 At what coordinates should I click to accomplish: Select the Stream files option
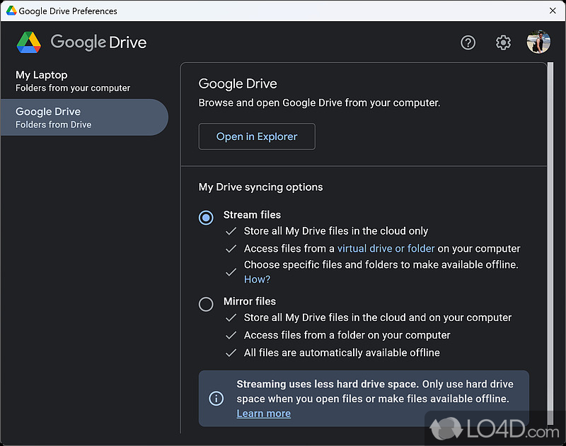[206, 218]
